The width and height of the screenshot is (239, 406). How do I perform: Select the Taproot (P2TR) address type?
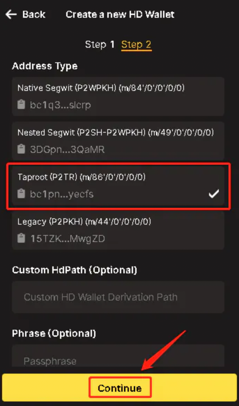click(x=118, y=186)
